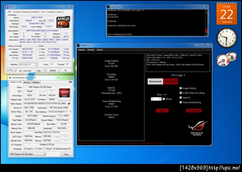The image size is (242, 172).
Task: Select the CPU tab in CPU-Z
Action: click(x=10, y=12)
